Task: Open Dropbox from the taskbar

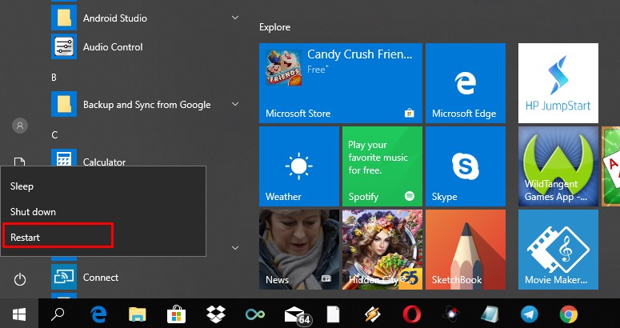Action: point(215,314)
